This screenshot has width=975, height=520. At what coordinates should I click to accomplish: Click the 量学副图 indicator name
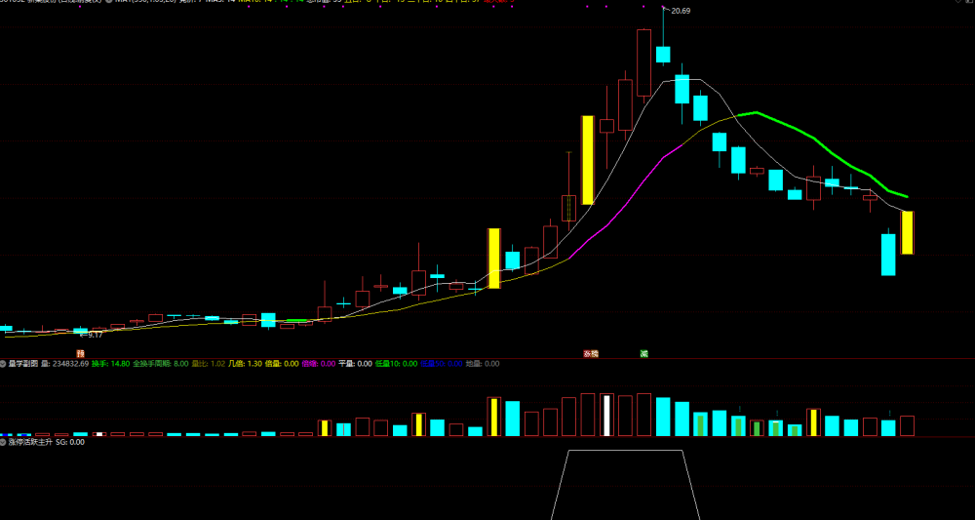point(23,363)
